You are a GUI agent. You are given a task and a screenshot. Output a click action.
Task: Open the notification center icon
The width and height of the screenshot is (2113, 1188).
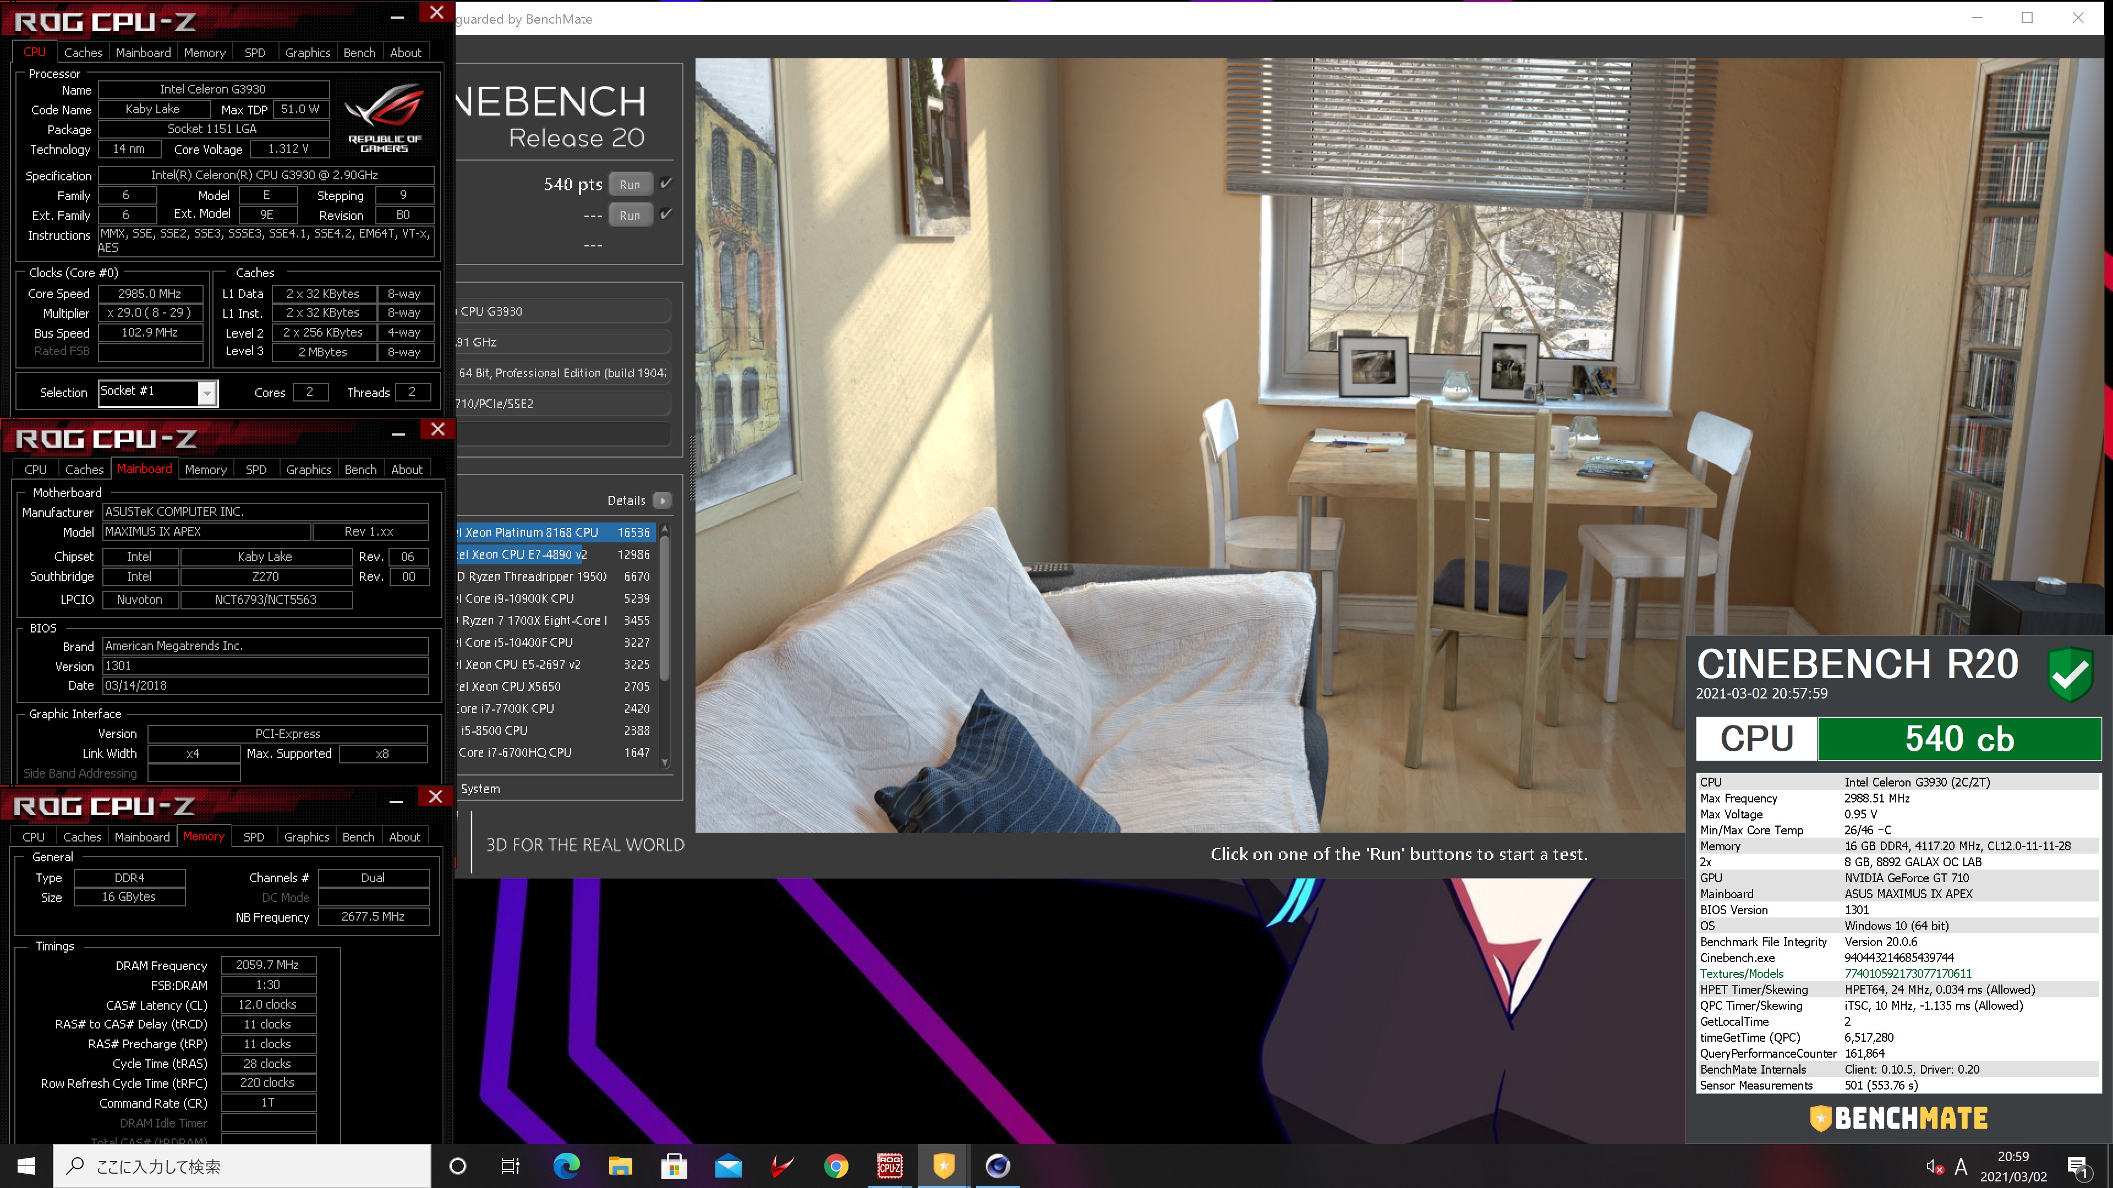coord(2078,1167)
